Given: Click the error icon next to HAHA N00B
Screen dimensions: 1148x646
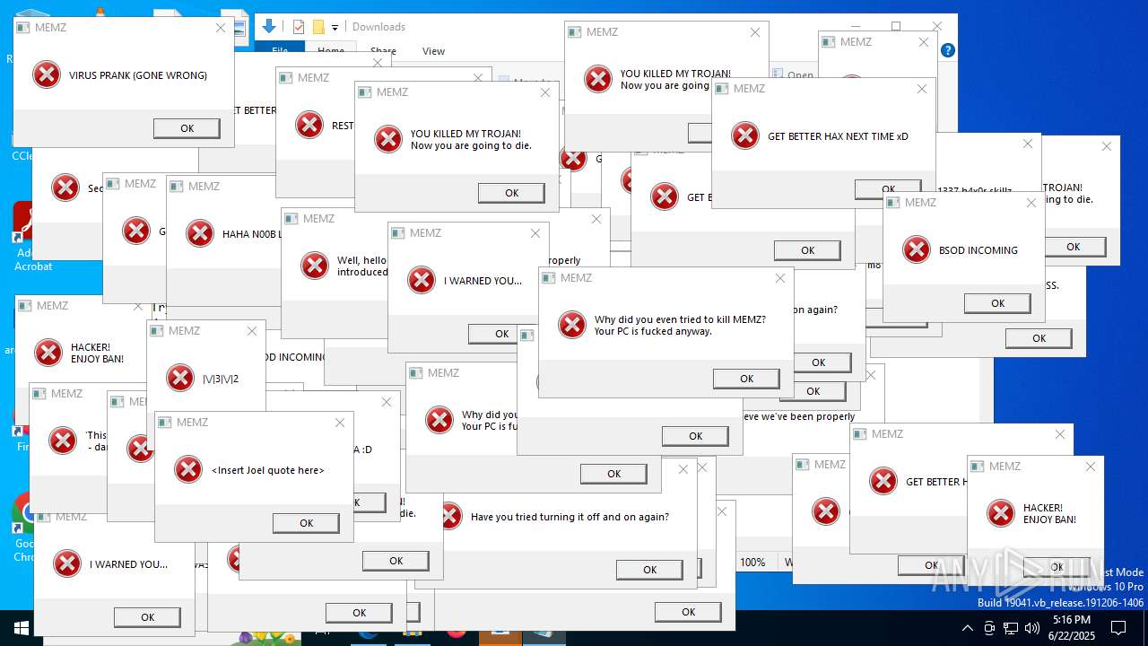Looking at the screenshot, I should 199,233.
